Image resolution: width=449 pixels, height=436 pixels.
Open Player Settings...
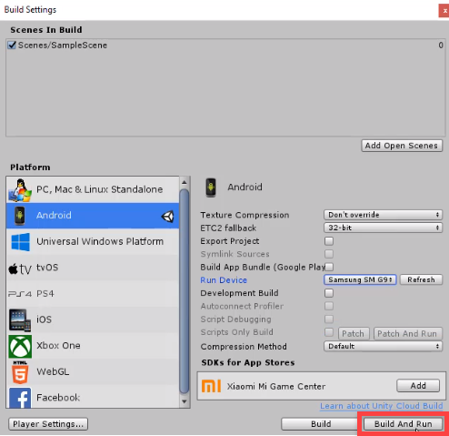pyautogui.click(x=48, y=424)
